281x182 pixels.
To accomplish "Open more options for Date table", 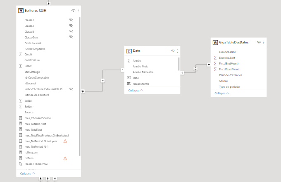I will click(x=177, y=51).
